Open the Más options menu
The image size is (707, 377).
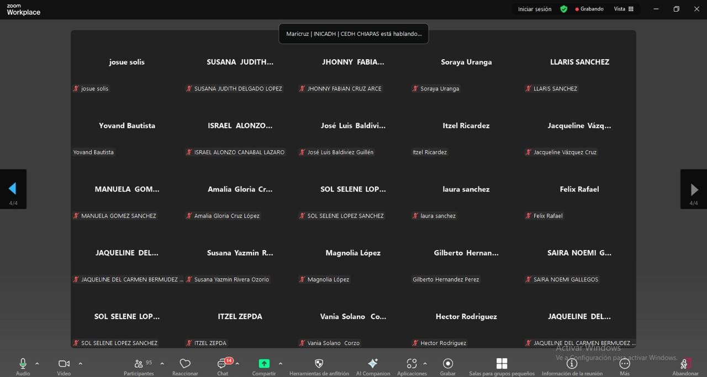625,364
